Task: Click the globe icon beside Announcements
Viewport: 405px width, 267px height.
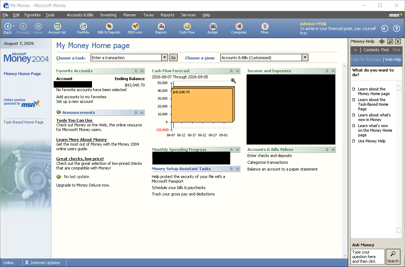Action: [x=59, y=112]
